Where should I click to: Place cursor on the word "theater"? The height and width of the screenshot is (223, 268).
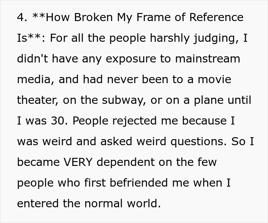pos(36,100)
